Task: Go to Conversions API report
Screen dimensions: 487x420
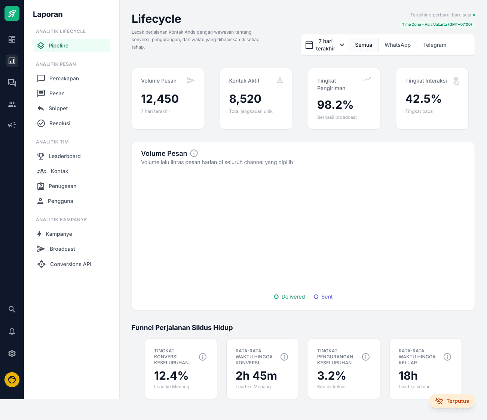Action: [x=70, y=264]
